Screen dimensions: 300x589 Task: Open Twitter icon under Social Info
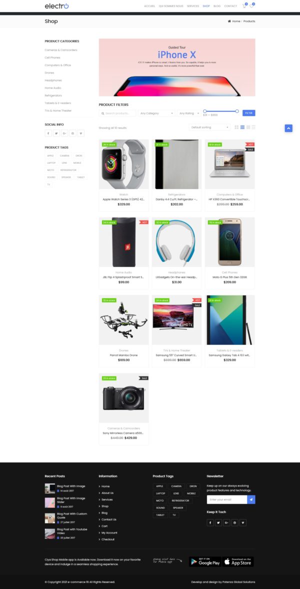click(56, 133)
